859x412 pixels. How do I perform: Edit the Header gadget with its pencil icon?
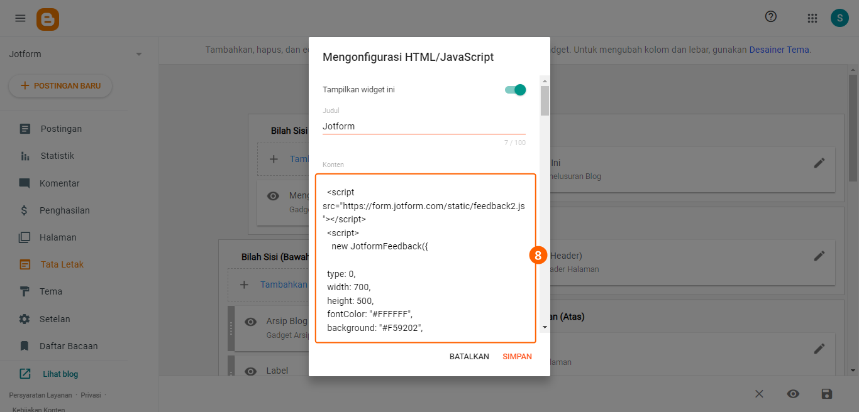(x=819, y=256)
